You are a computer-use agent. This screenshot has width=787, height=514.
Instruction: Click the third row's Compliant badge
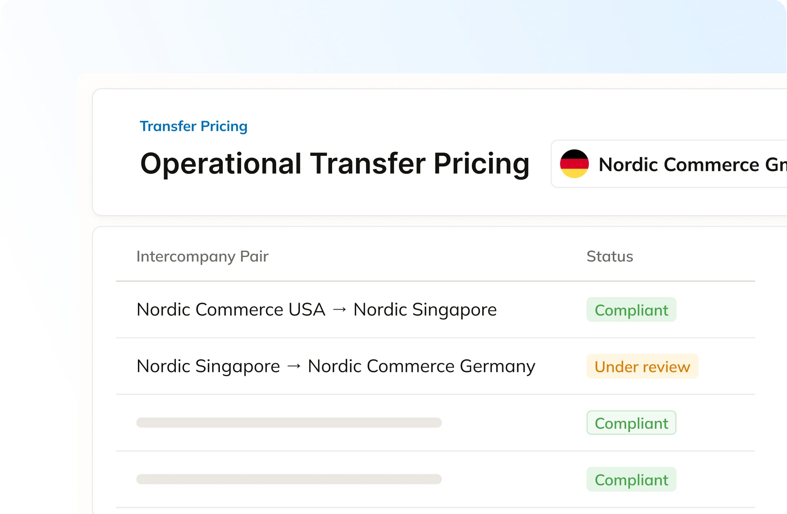click(631, 423)
